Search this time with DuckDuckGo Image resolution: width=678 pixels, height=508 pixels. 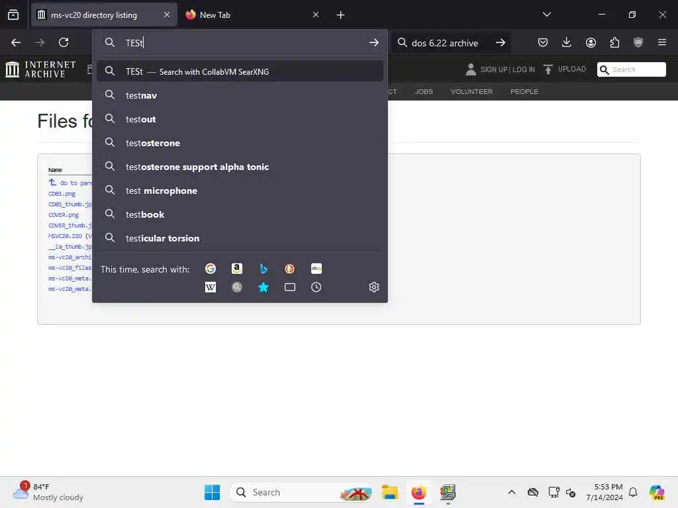290,269
